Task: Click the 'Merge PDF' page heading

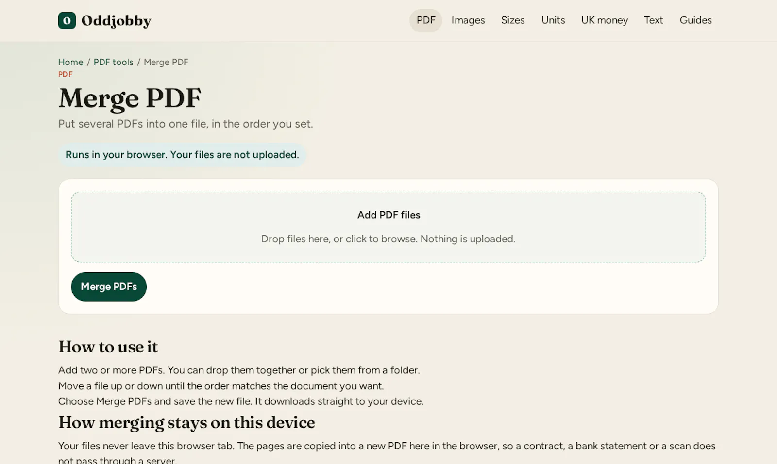Action: point(130,98)
